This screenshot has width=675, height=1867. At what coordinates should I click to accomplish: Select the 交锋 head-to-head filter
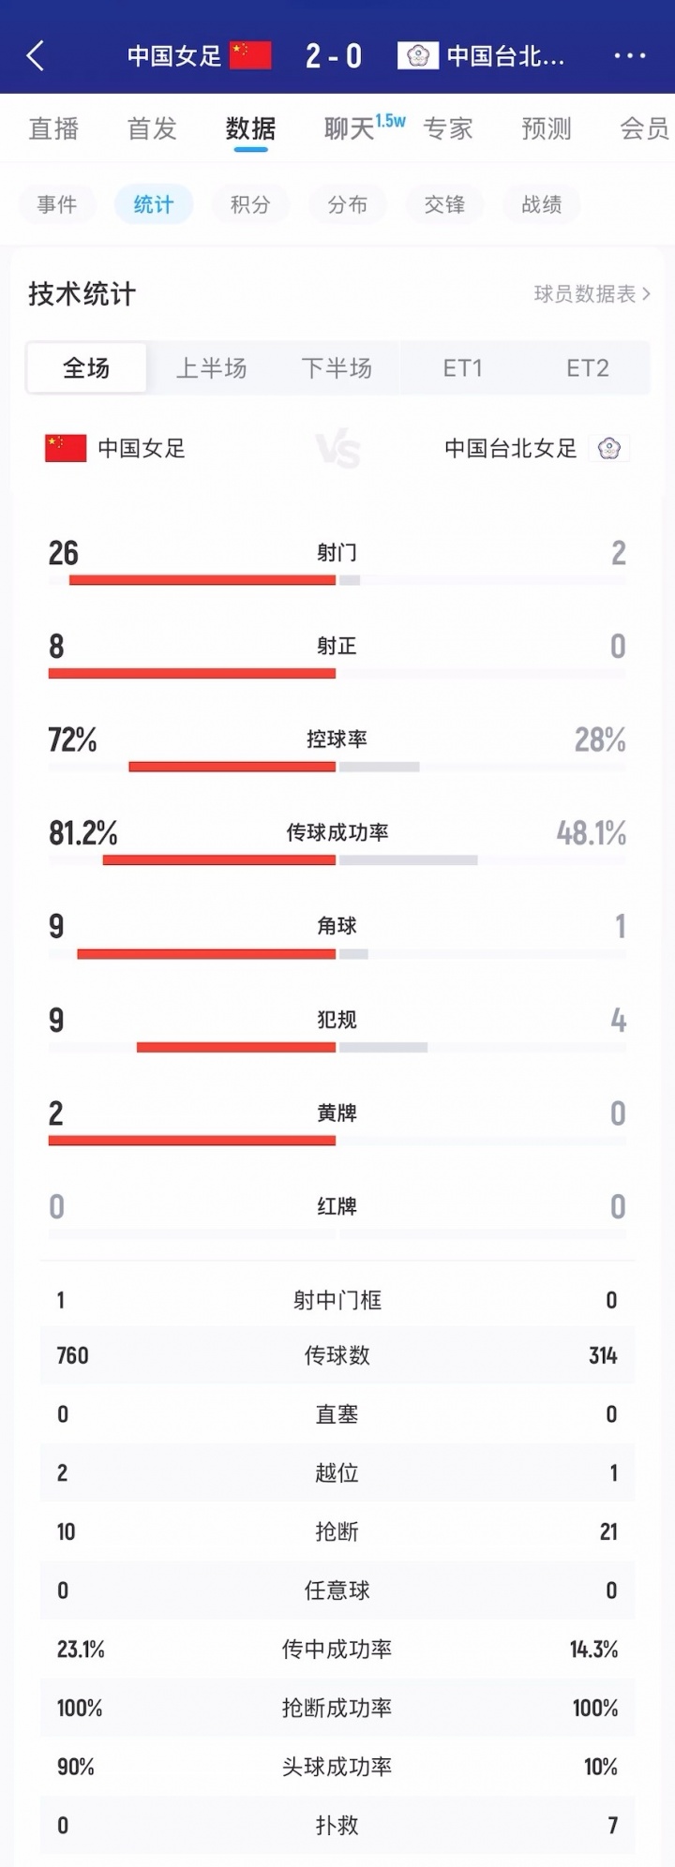[x=444, y=204]
